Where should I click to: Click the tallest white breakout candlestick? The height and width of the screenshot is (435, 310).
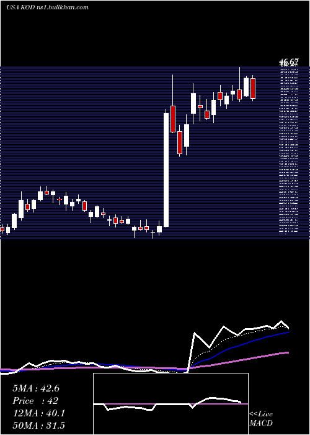[166, 170]
